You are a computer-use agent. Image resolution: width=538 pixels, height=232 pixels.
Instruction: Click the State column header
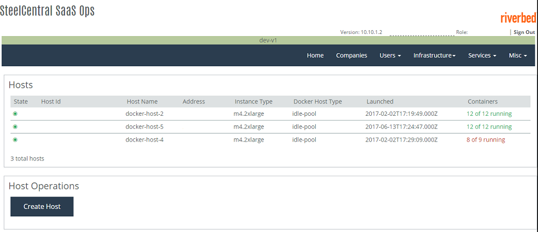pyautogui.click(x=20, y=102)
